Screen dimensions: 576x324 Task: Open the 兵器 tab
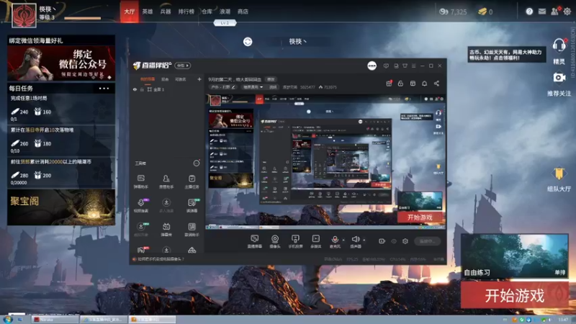pyautogui.click(x=166, y=12)
